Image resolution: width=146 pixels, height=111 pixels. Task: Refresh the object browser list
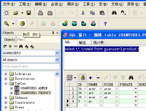pos(5,46)
